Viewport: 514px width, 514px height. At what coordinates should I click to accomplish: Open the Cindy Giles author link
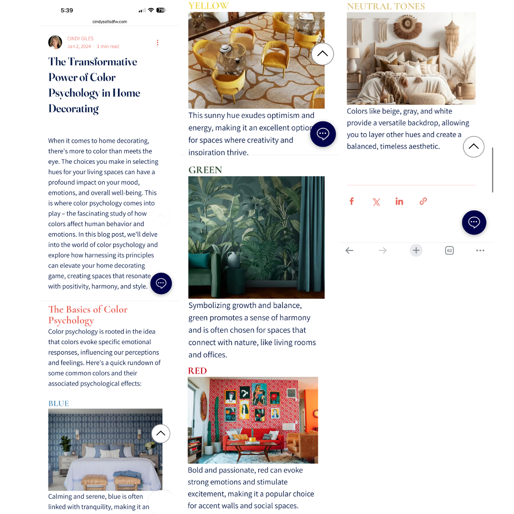click(80, 39)
